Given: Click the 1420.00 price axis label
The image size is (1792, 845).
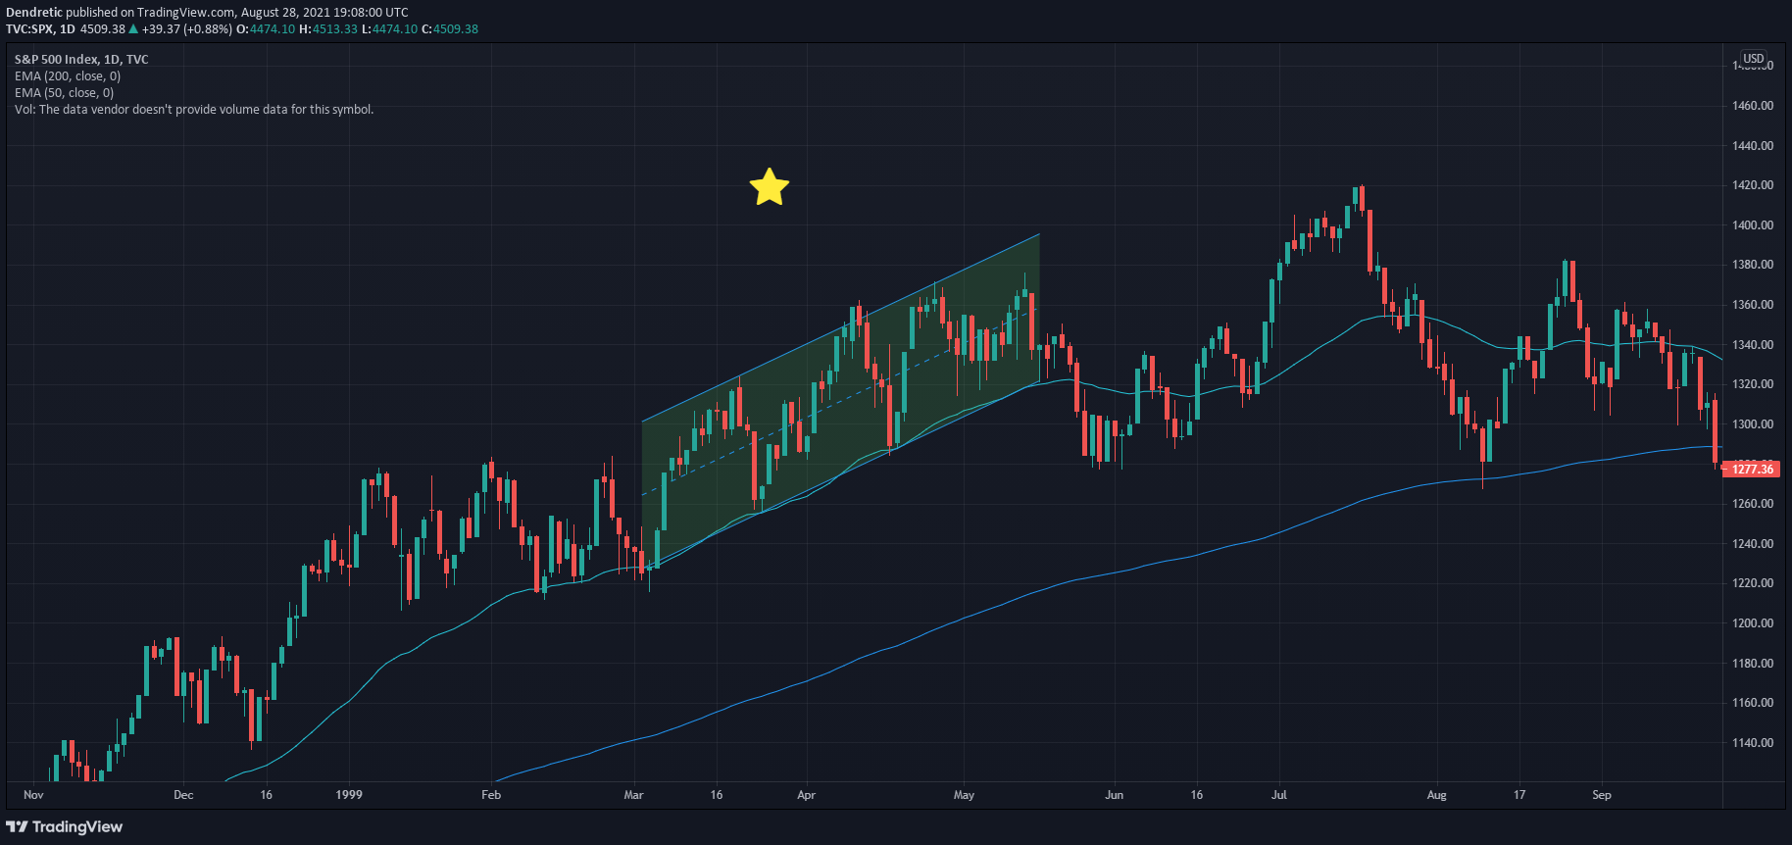Looking at the screenshot, I should (1753, 185).
